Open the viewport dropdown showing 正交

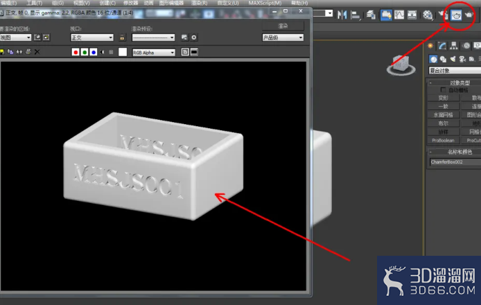pyautogui.click(x=92, y=37)
